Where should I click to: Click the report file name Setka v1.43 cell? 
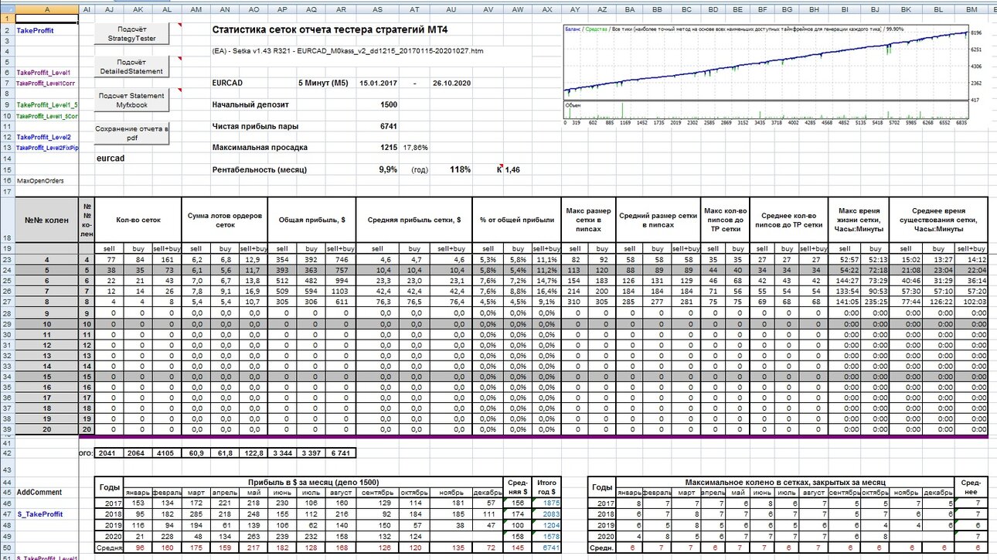pos(349,50)
